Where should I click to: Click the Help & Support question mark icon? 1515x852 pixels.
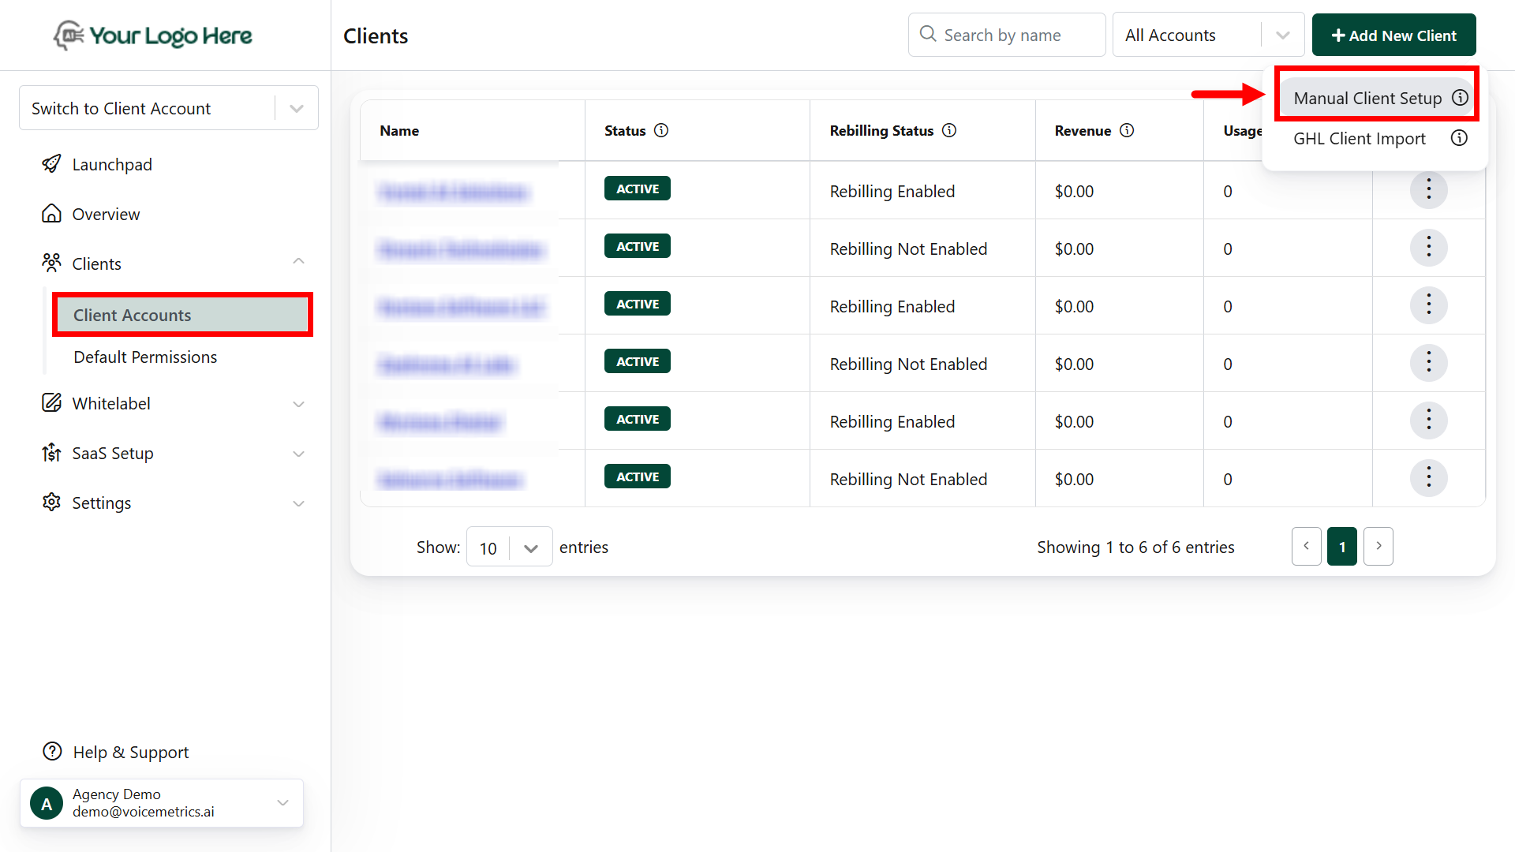point(51,751)
